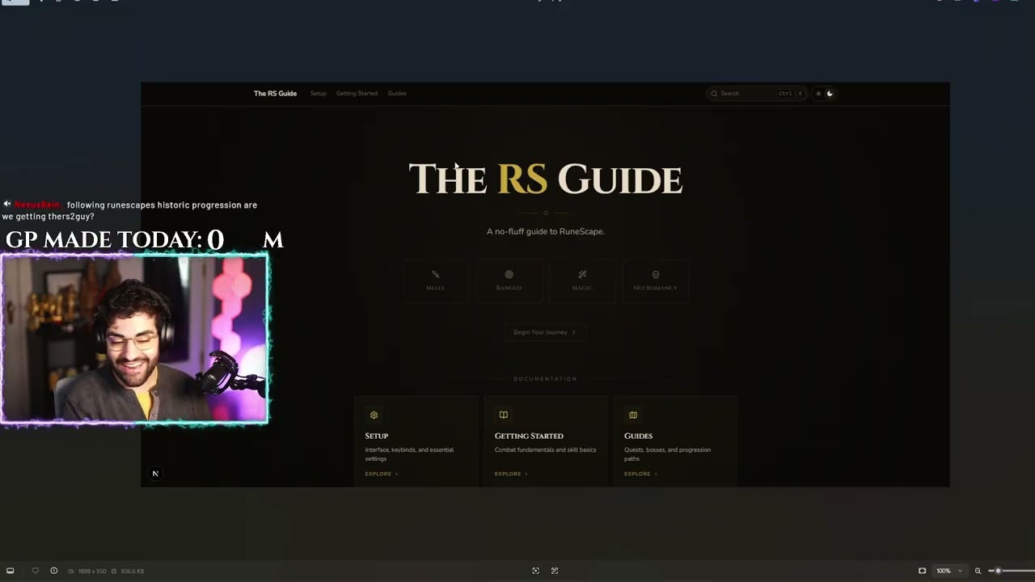Click the fullscreen icon in bottom center

tap(555, 571)
